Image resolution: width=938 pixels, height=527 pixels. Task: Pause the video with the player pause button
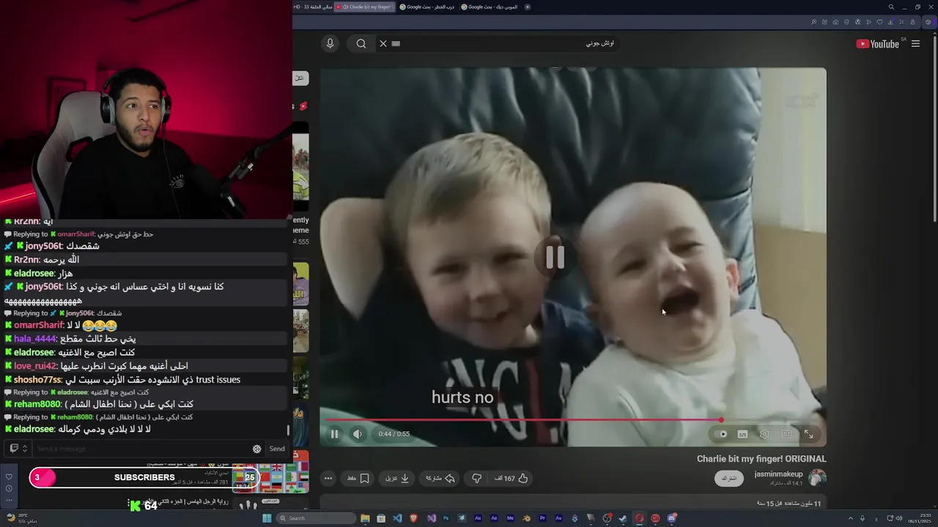pyautogui.click(x=334, y=434)
